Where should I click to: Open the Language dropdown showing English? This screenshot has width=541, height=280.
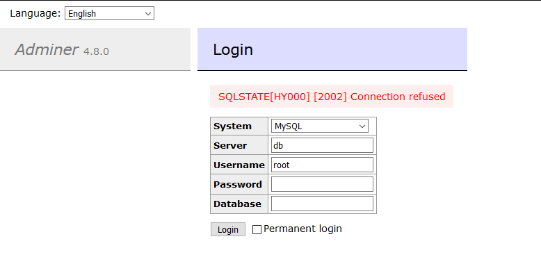pyautogui.click(x=109, y=13)
